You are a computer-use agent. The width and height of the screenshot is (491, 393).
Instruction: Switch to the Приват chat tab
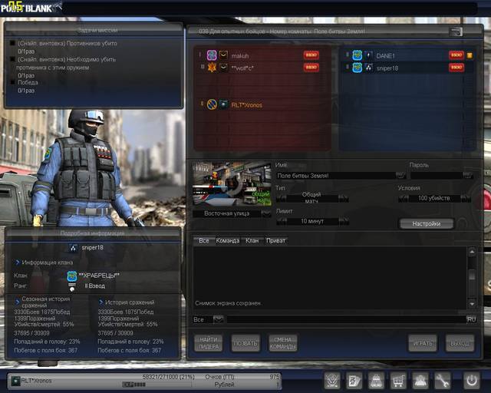tap(275, 240)
